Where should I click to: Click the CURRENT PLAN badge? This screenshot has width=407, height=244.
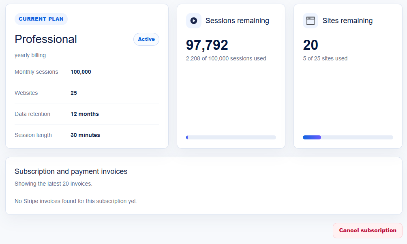click(x=41, y=19)
